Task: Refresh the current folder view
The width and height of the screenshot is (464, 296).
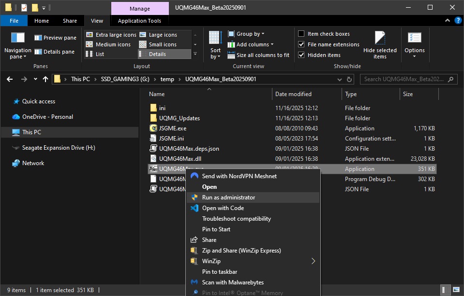Action: click(349, 79)
